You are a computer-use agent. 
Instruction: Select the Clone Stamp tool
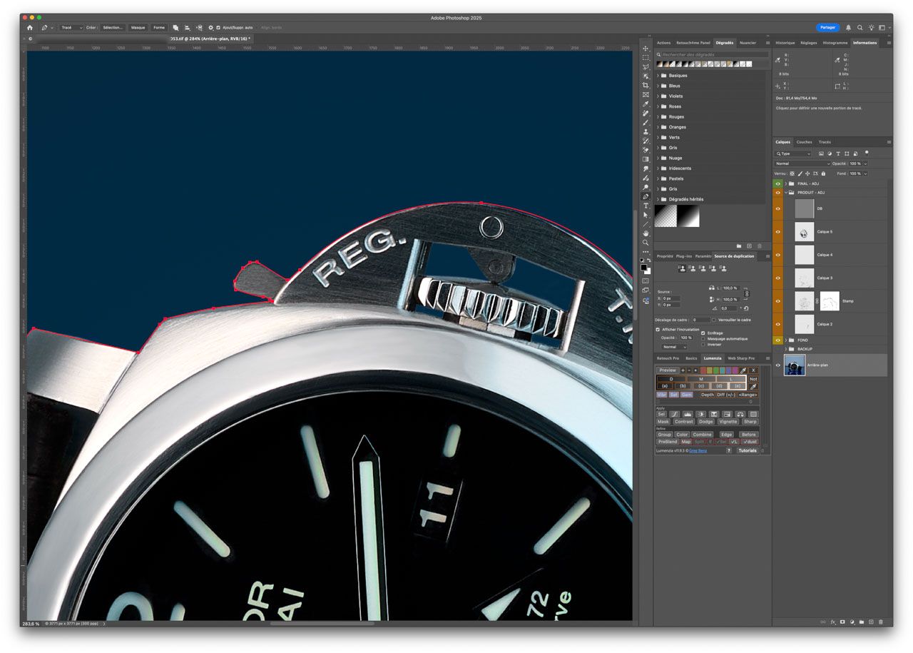(646, 132)
